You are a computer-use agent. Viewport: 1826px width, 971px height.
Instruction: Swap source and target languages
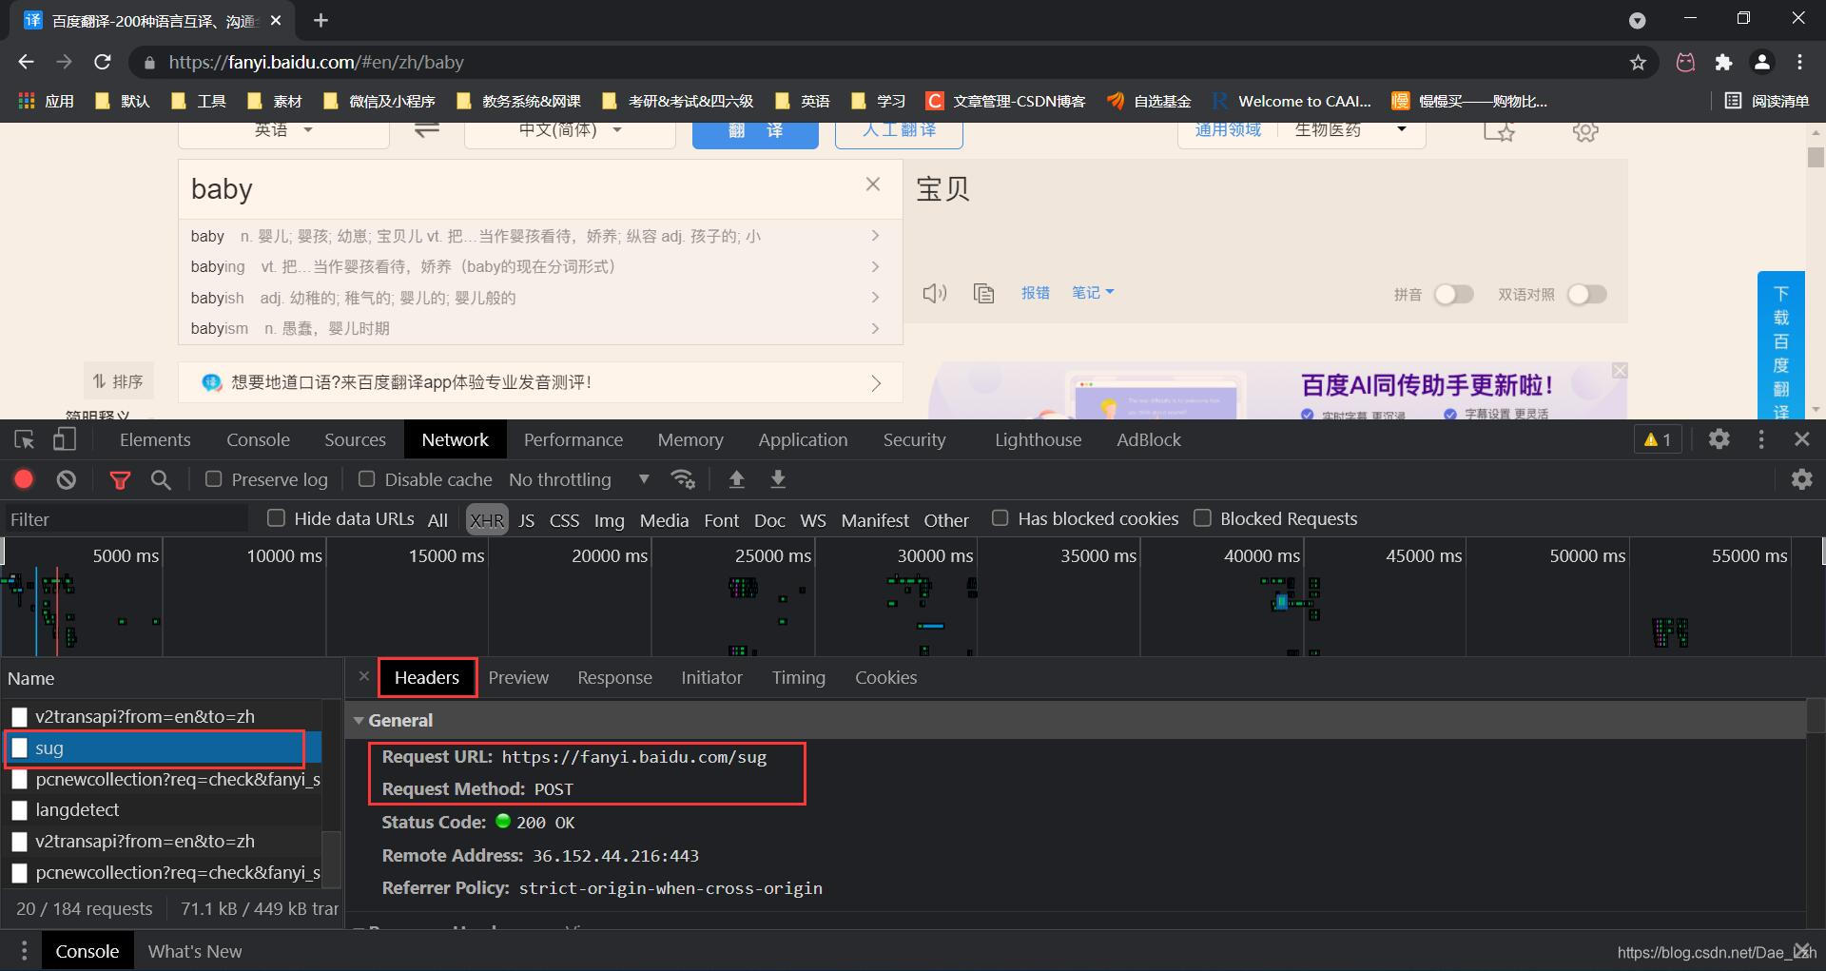pyautogui.click(x=427, y=129)
